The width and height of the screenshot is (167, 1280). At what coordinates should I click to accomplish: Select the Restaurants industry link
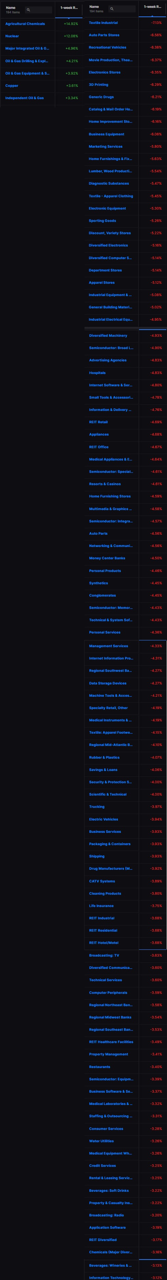pos(100,1066)
